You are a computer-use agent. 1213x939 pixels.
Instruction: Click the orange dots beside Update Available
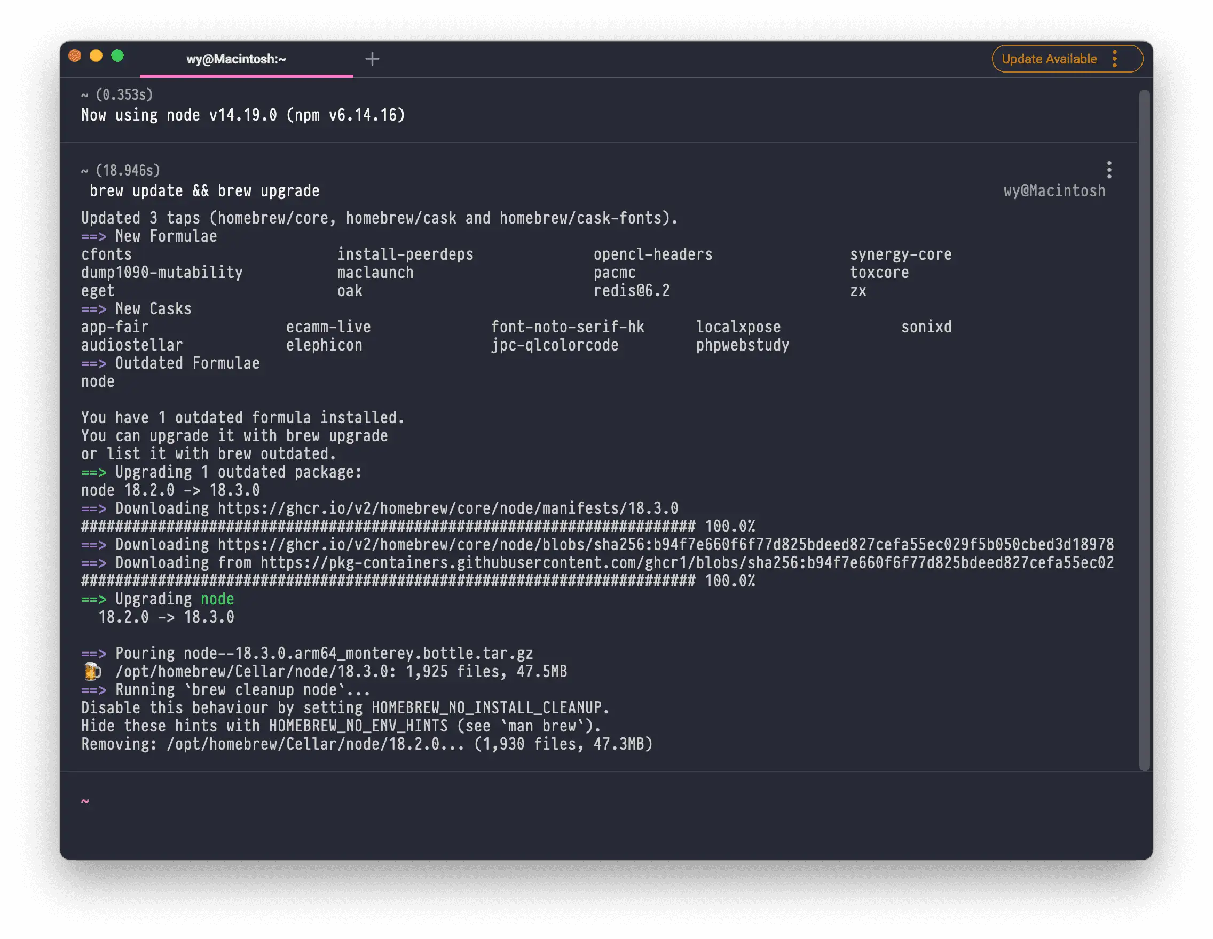pyautogui.click(x=1114, y=59)
